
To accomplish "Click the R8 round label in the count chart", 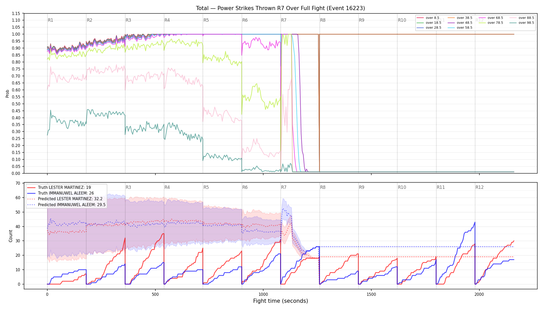I will pos(323,187).
